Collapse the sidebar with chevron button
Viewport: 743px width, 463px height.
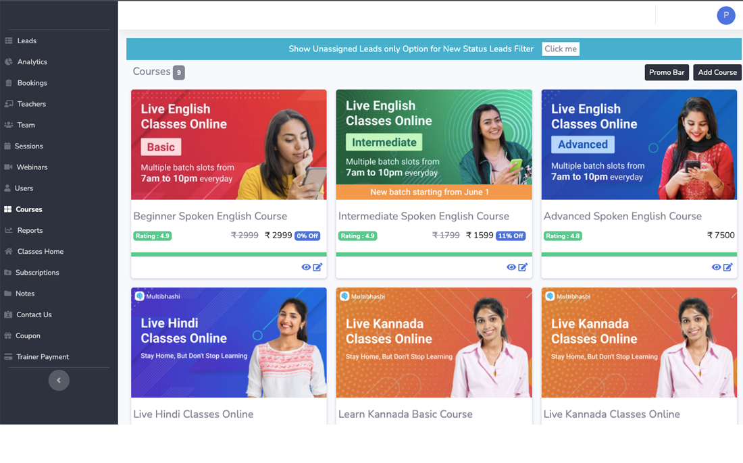click(59, 380)
